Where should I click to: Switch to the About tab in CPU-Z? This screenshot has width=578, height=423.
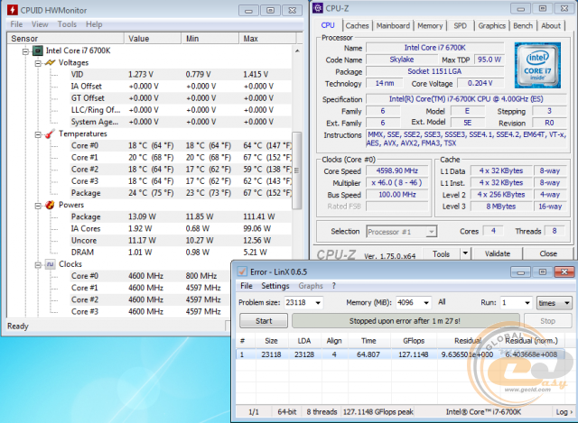[x=551, y=26]
